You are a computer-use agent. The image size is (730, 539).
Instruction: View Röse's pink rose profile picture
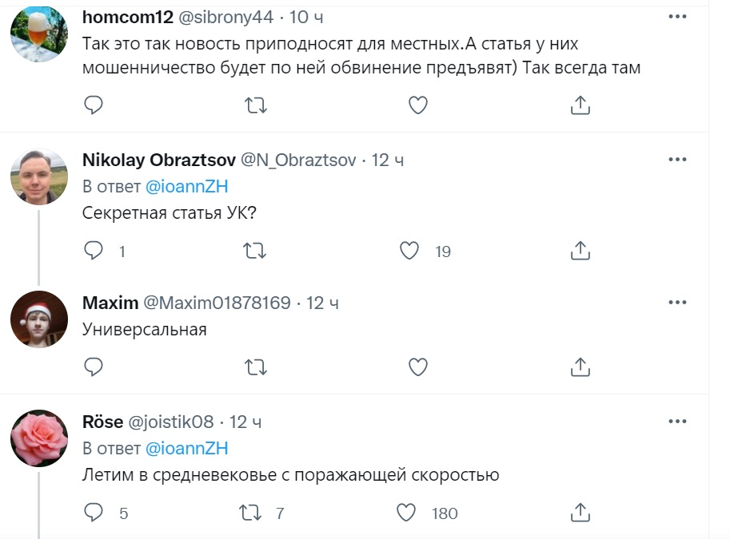(39, 438)
